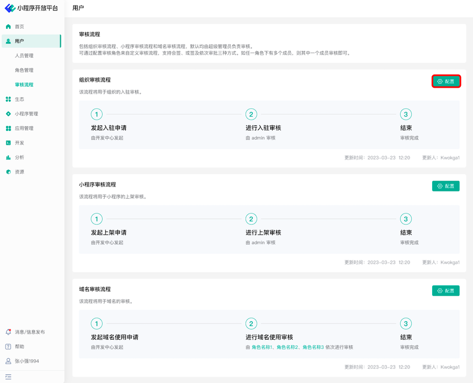Click the 消息/信息发布 bell icon

coord(8,332)
